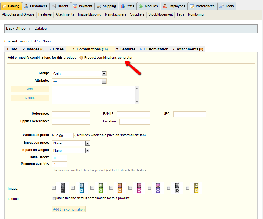Switch to the 3. Prices tab

pyautogui.click(x=56, y=49)
